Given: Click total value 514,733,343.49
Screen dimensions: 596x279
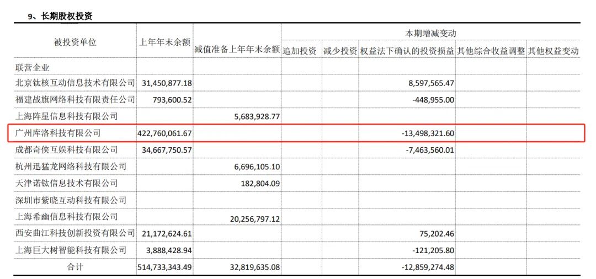Looking at the screenshot, I should 164,267.
